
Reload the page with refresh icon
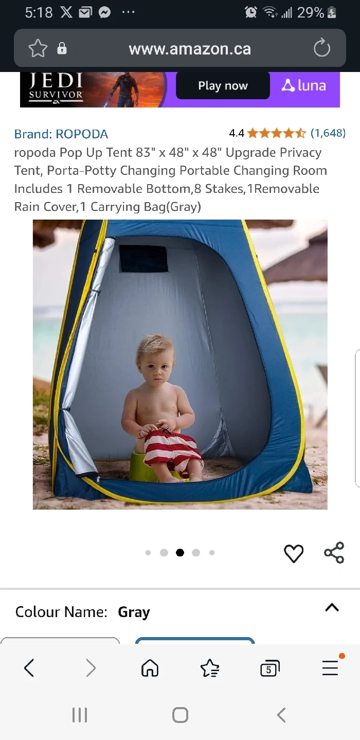(322, 49)
